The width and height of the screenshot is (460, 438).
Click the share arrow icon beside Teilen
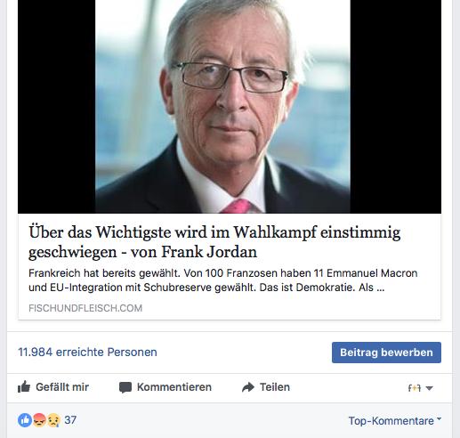(248, 387)
